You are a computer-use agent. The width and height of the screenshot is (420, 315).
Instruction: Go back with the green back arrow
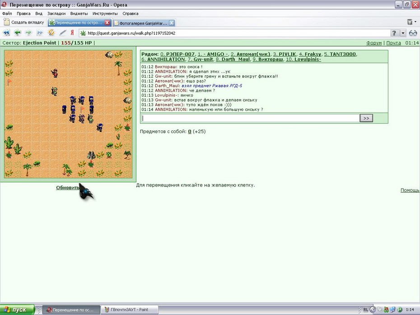pyautogui.click(x=18, y=32)
